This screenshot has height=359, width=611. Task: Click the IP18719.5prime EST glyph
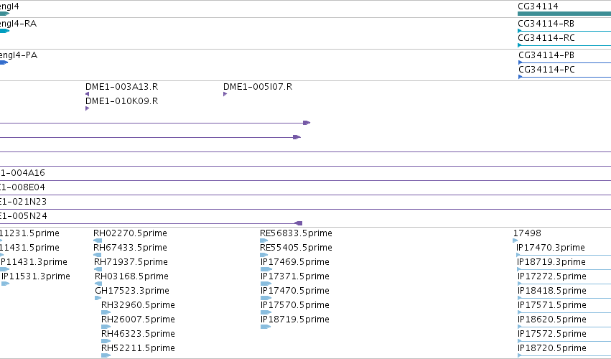pyautogui.click(x=266, y=327)
